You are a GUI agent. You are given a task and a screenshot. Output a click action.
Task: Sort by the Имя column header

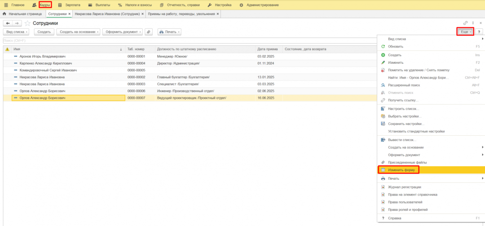click(67, 49)
